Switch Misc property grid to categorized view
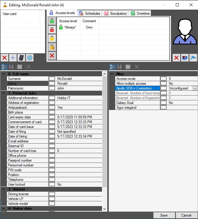198x219 pixels. (x=112, y=67)
